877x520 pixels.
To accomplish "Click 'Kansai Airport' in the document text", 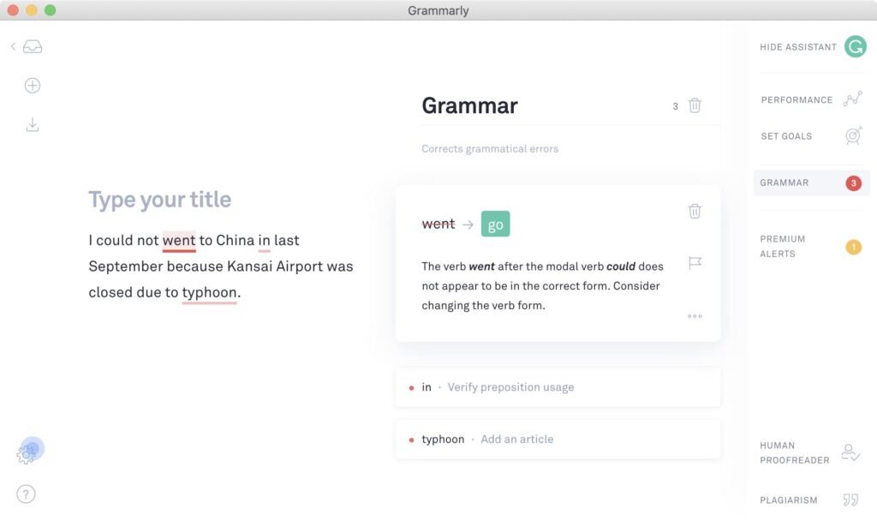I will (275, 266).
